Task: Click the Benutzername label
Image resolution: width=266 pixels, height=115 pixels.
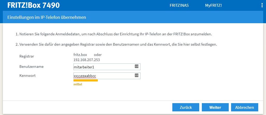Action: click(31, 67)
